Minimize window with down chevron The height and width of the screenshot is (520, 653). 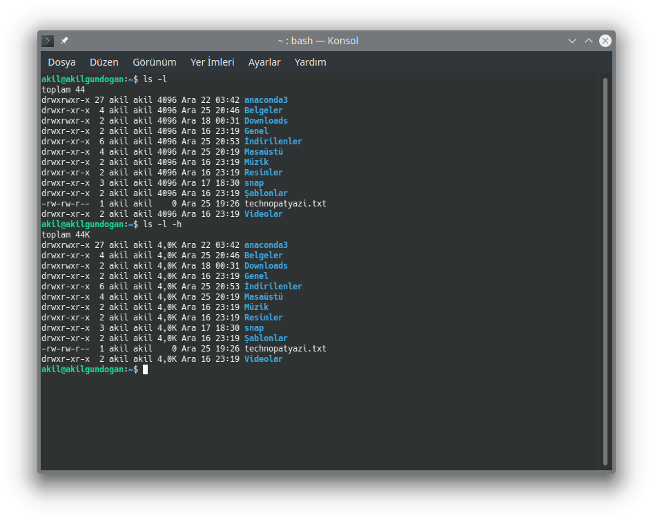572,41
